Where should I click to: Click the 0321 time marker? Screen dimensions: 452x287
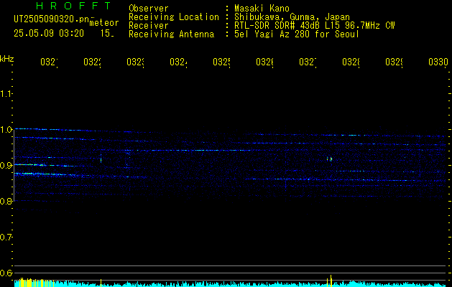[x=49, y=62]
